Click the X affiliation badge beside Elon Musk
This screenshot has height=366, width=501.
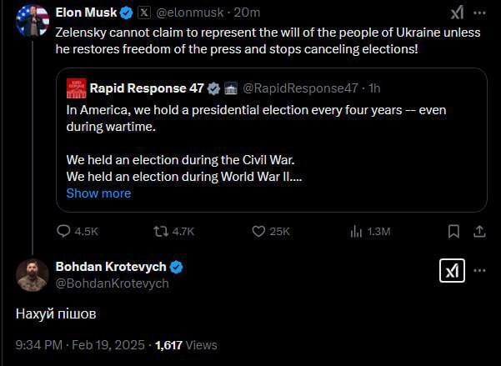[143, 13]
